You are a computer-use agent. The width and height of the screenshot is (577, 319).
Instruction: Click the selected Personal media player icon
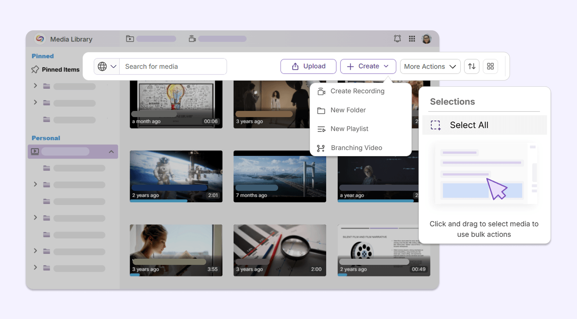pyautogui.click(x=35, y=151)
